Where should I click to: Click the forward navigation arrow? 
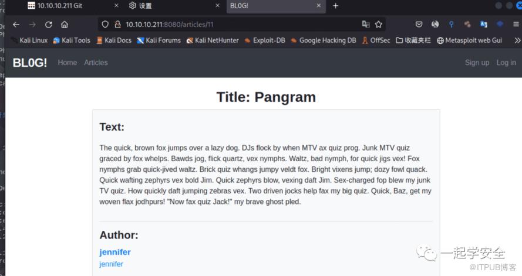click(x=32, y=25)
